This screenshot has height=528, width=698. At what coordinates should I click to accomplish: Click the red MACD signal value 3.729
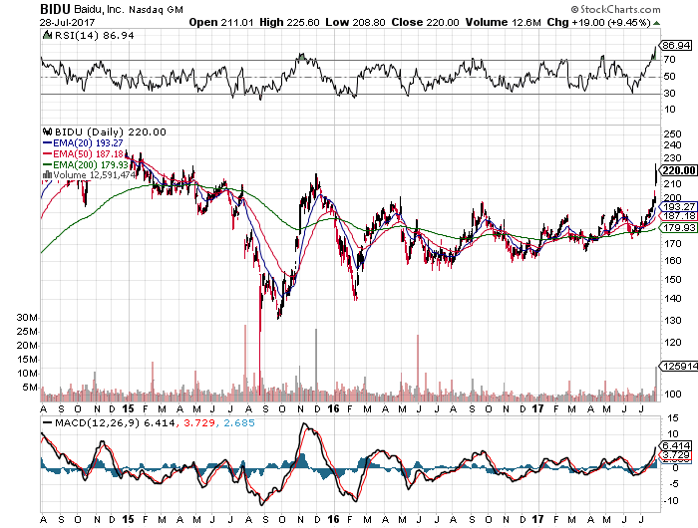(x=199, y=423)
